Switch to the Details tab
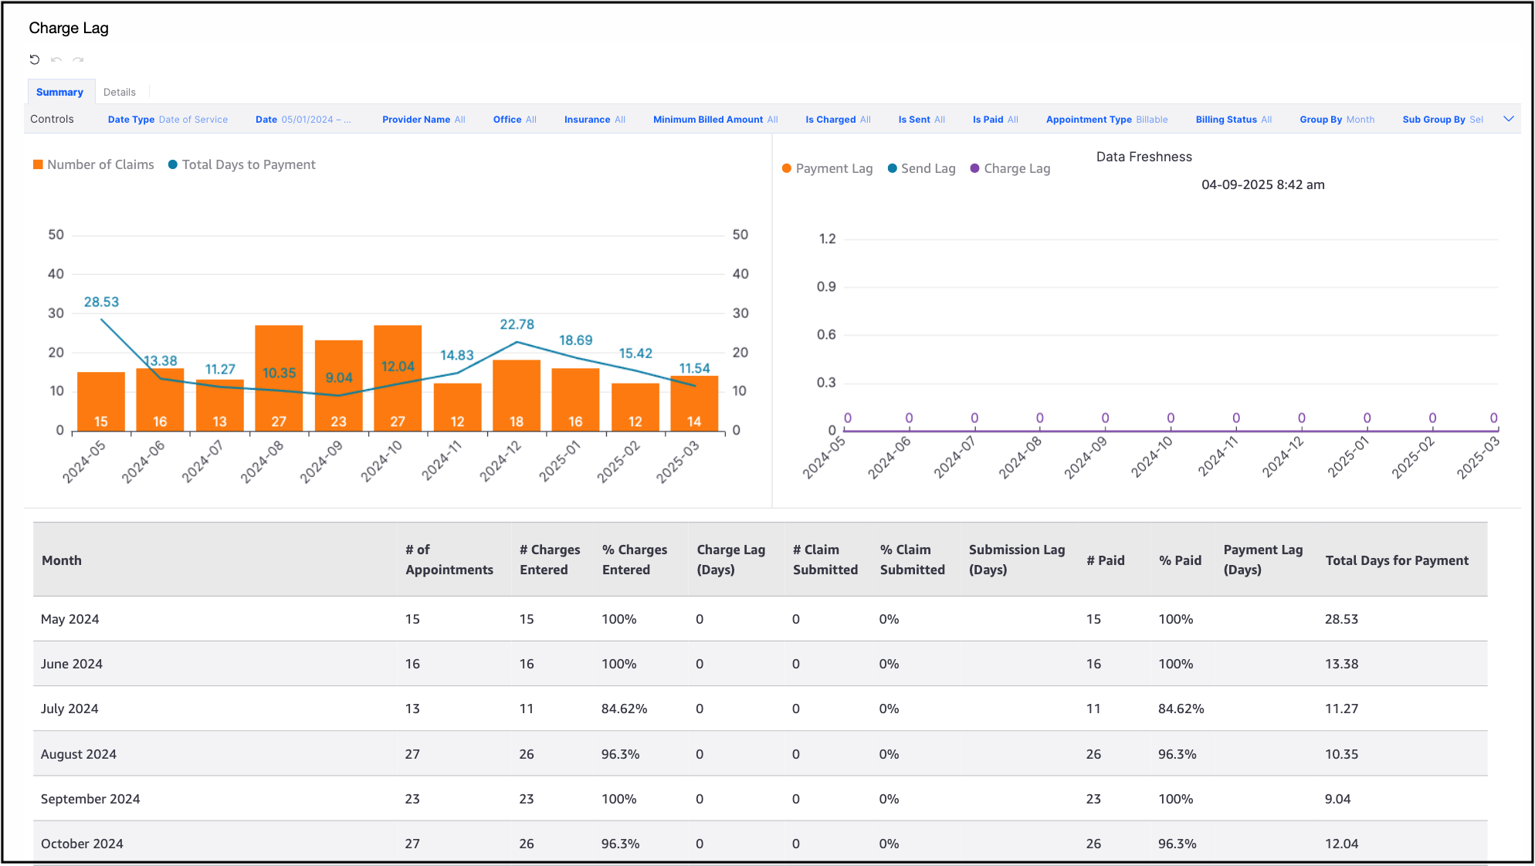 pyautogui.click(x=120, y=92)
